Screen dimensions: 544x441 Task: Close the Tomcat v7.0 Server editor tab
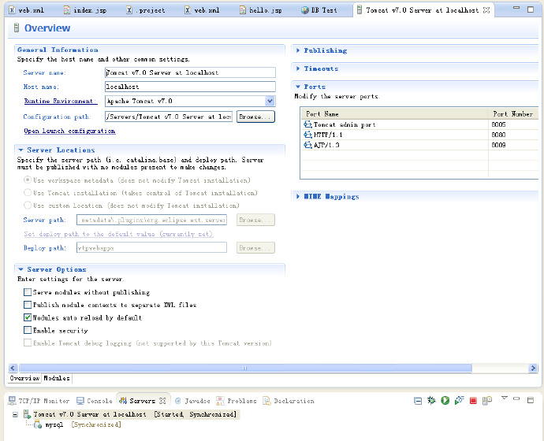click(x=486, y=10)
